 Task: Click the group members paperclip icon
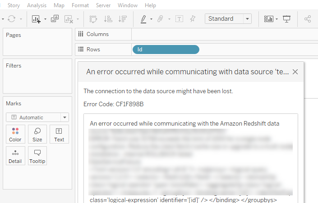(x=160, y=19)
